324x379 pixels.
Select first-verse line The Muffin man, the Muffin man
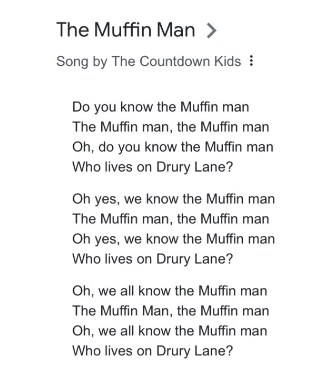[x=171, y=127]
